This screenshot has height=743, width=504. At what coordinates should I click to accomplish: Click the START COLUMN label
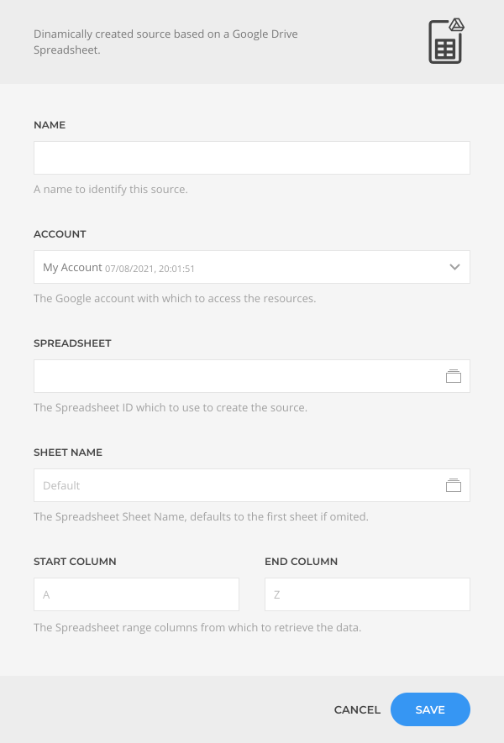point(75,561)
